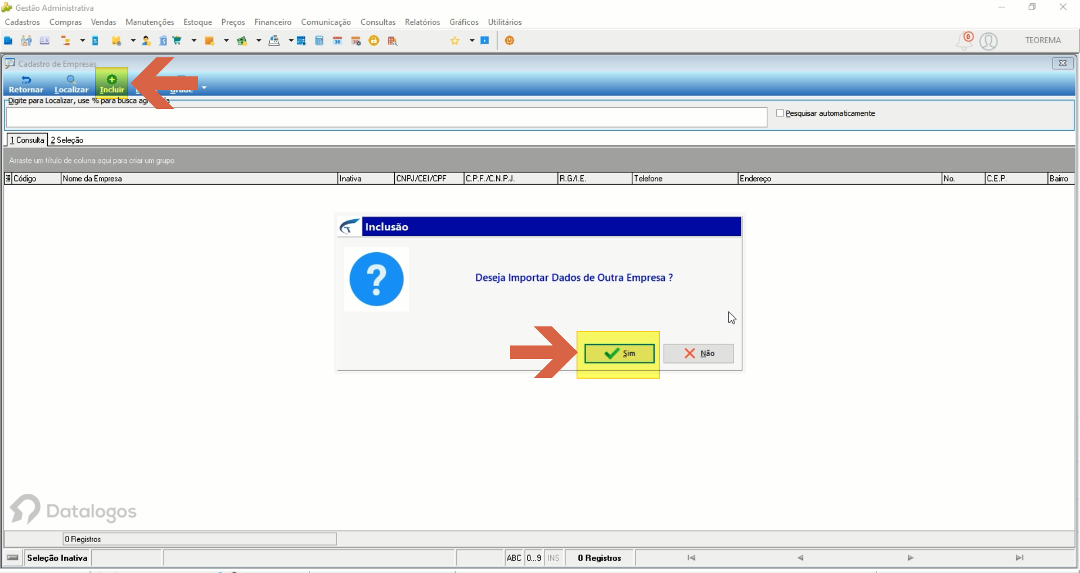Screen dimensions: 1080x573
Task: Click the people/clients toolbar icon
Action: (x=26, y=40)
